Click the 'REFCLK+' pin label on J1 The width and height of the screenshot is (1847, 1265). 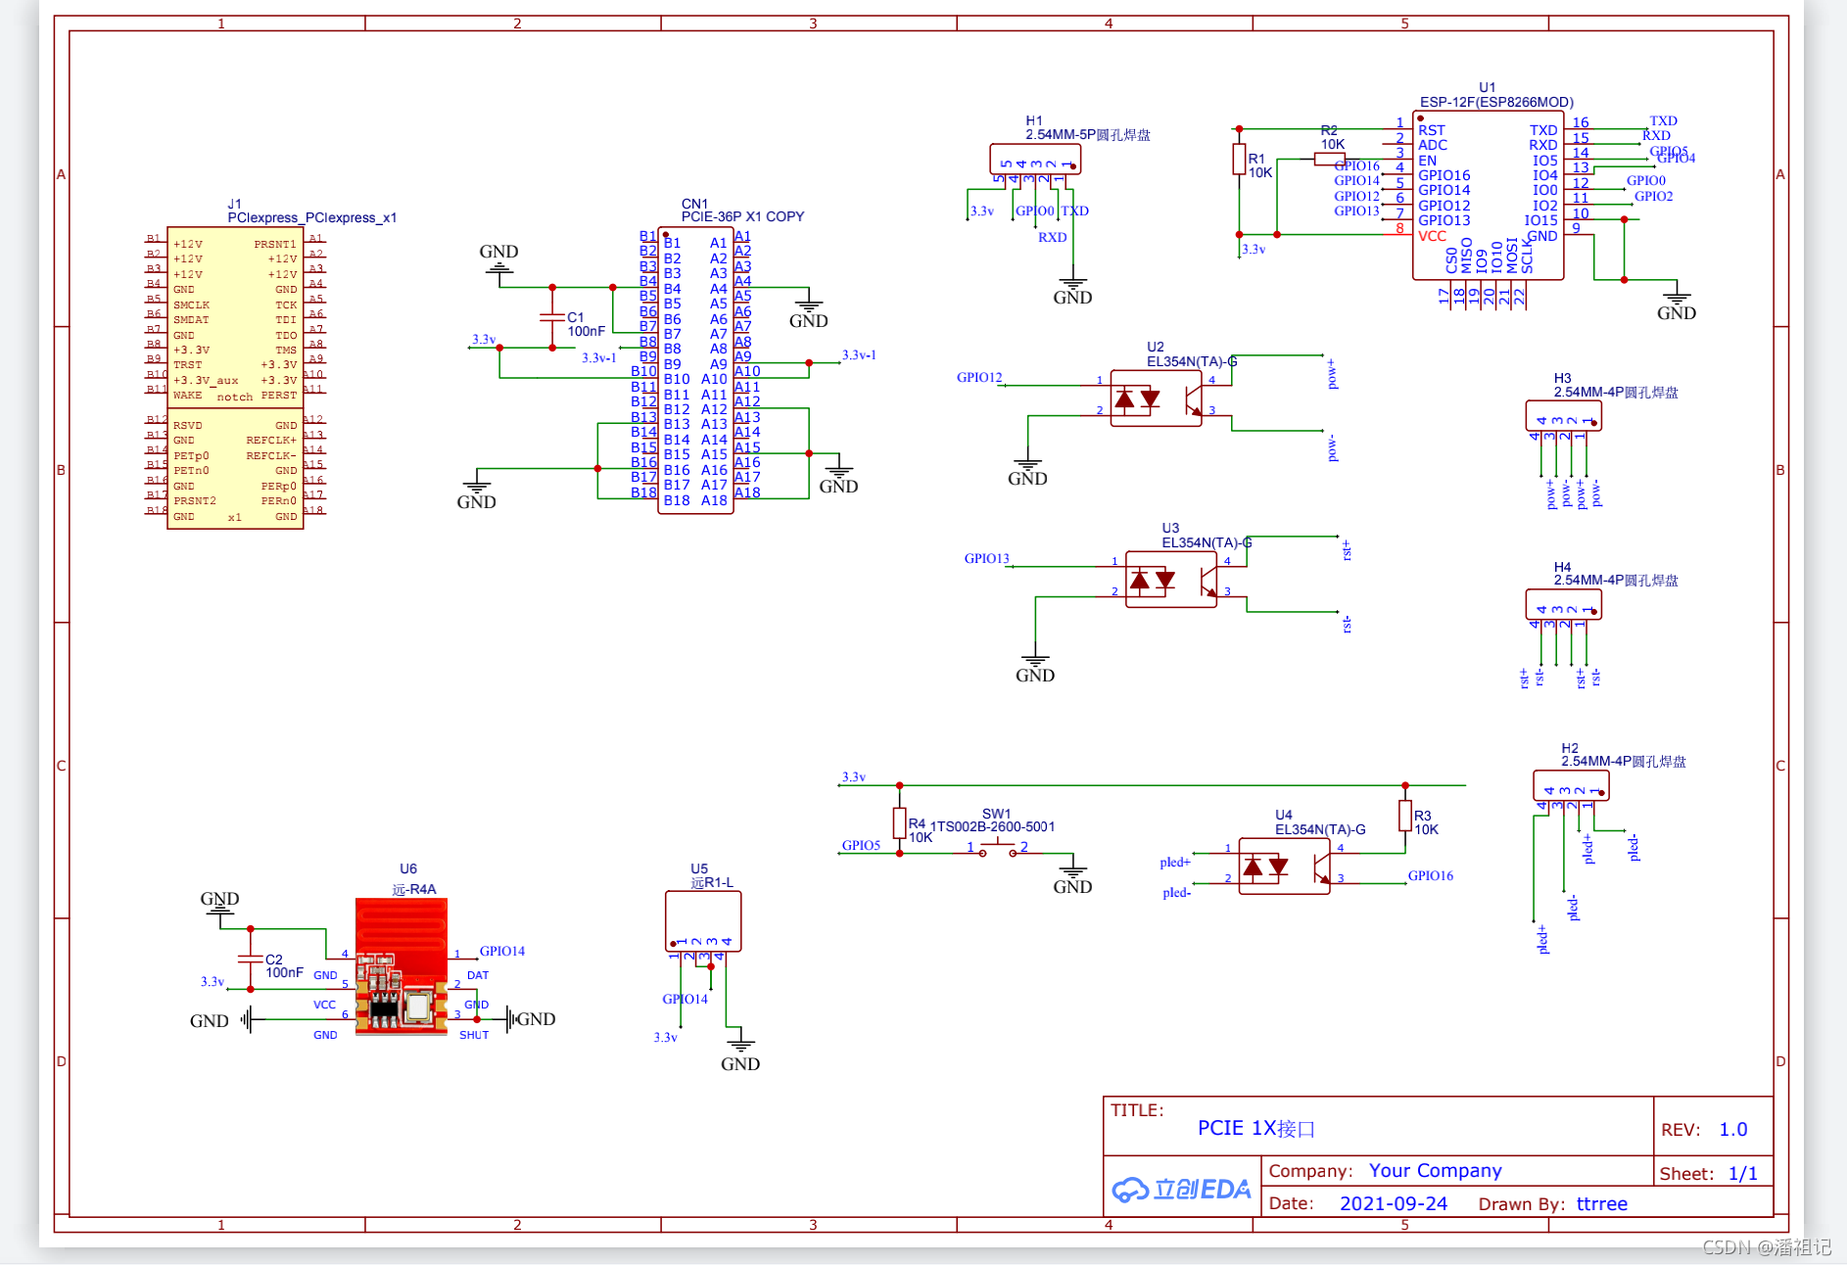coord(271,440)
